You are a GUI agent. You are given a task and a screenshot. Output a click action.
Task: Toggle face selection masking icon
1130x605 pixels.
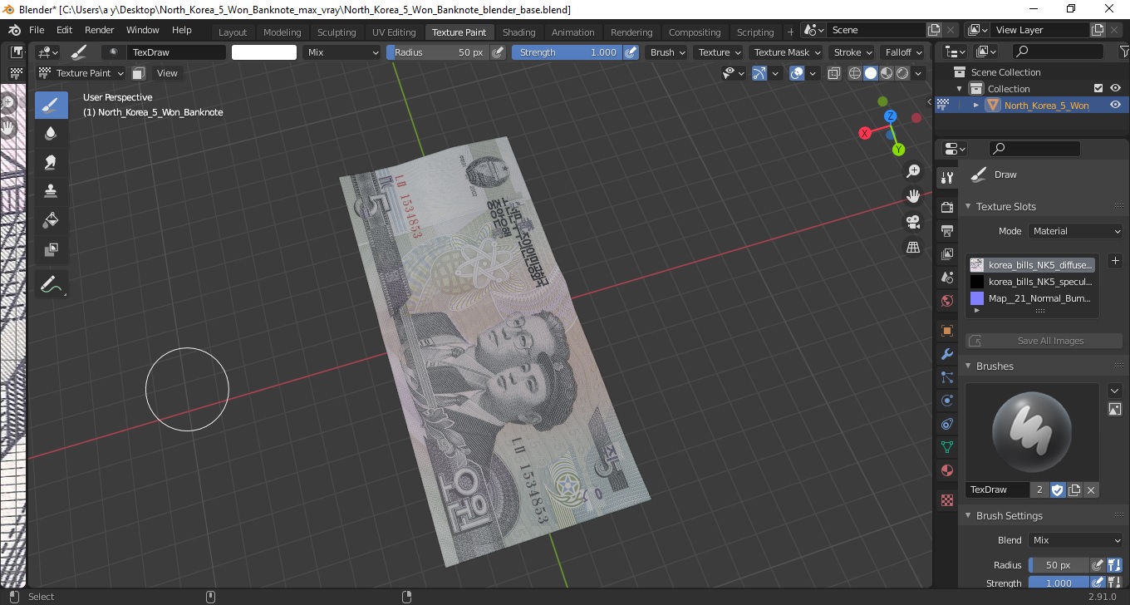coord(139,73)
